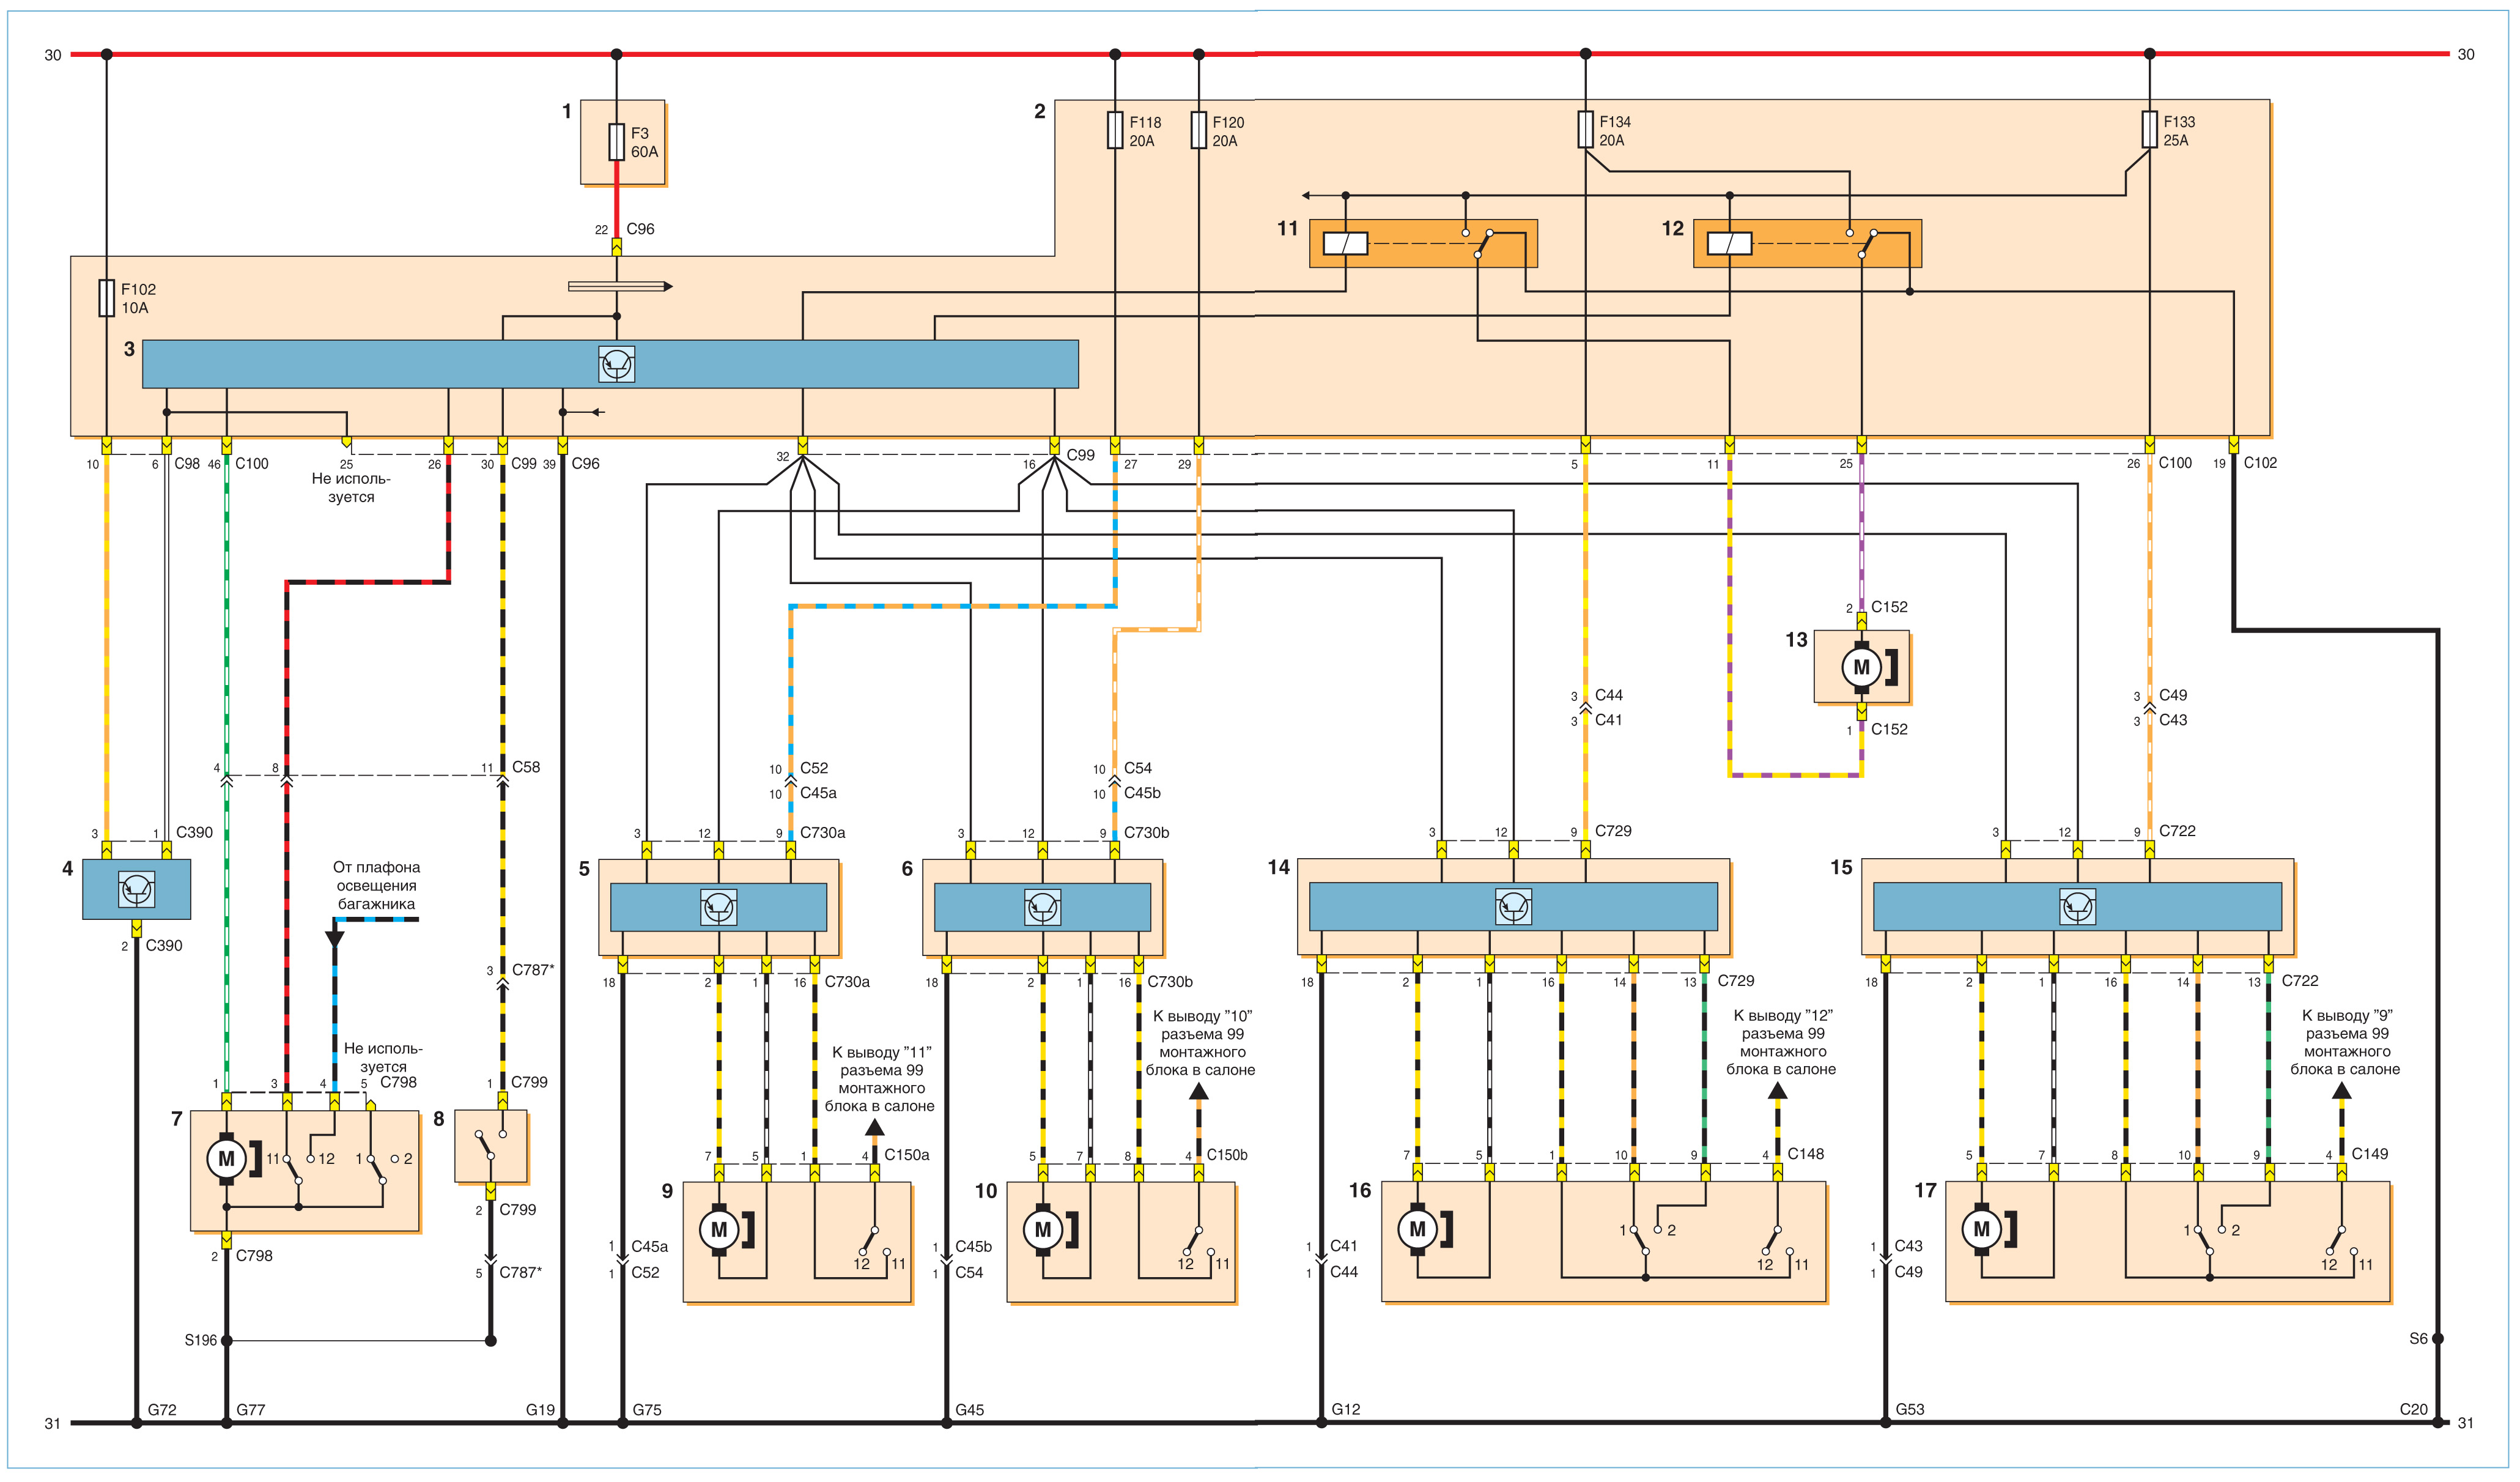
Task: Click the F118 20A fuse symbol
Action: tap(1115, 131)
